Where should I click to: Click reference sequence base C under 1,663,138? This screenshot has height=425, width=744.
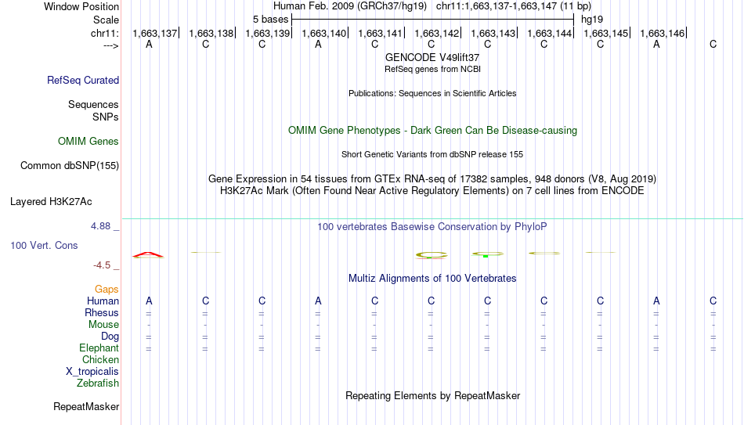point(205,44)
